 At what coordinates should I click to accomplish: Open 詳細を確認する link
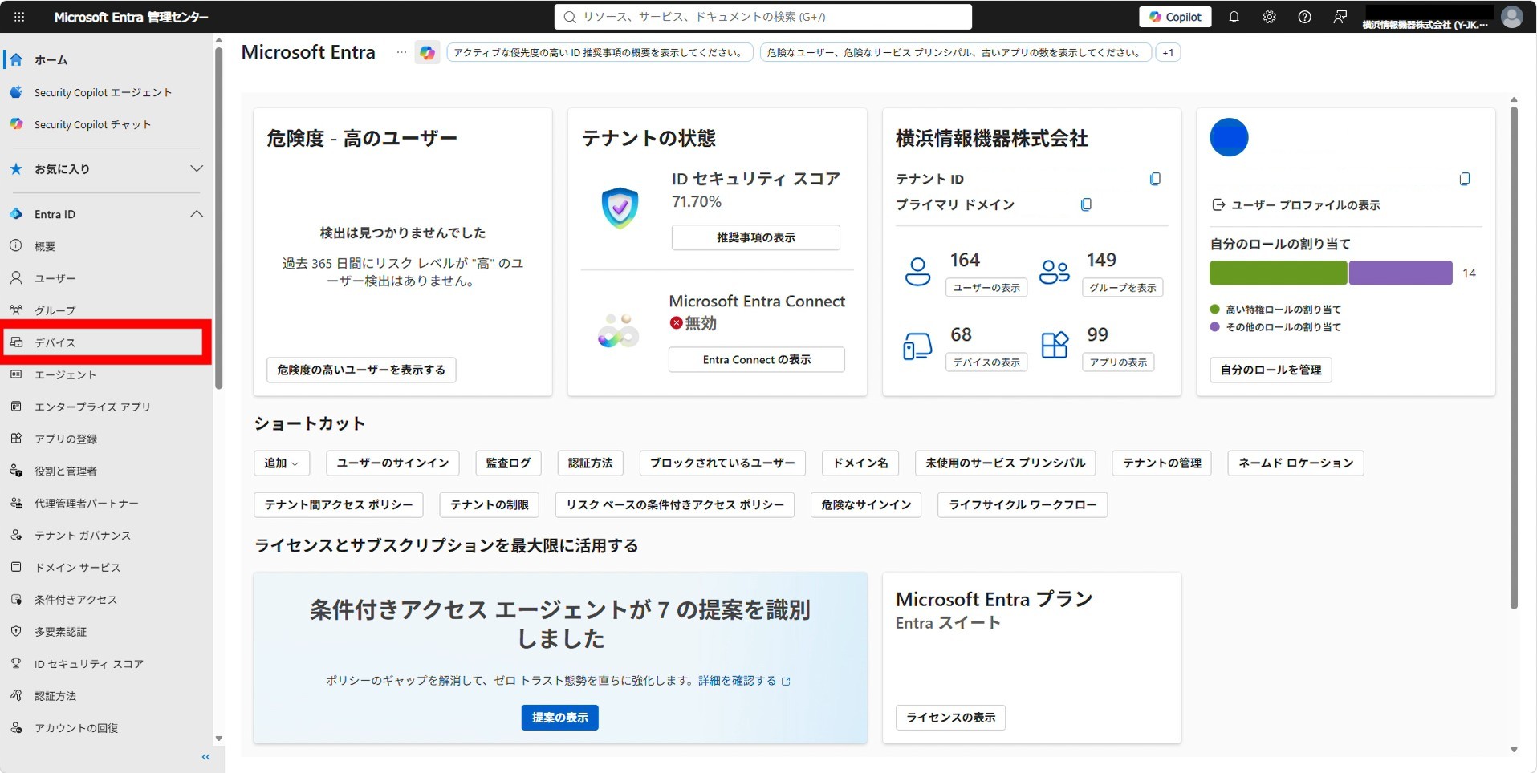point(744,681)
